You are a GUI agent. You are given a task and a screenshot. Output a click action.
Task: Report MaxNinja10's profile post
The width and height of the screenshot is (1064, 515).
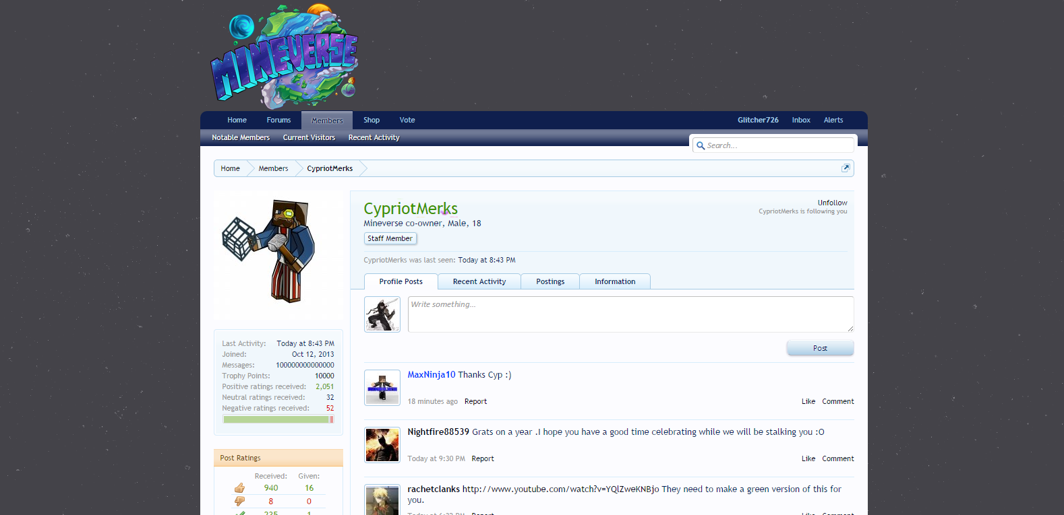[475, 401]
